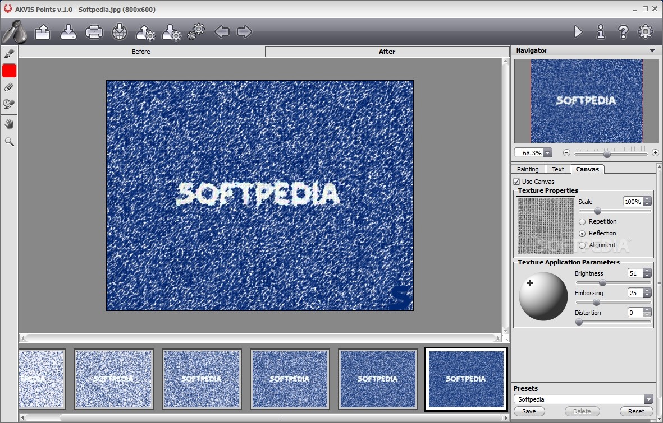Adjust the Distortion slider
Image resolution: width=663 pixels, height=423 pixels.
[579, 322]
